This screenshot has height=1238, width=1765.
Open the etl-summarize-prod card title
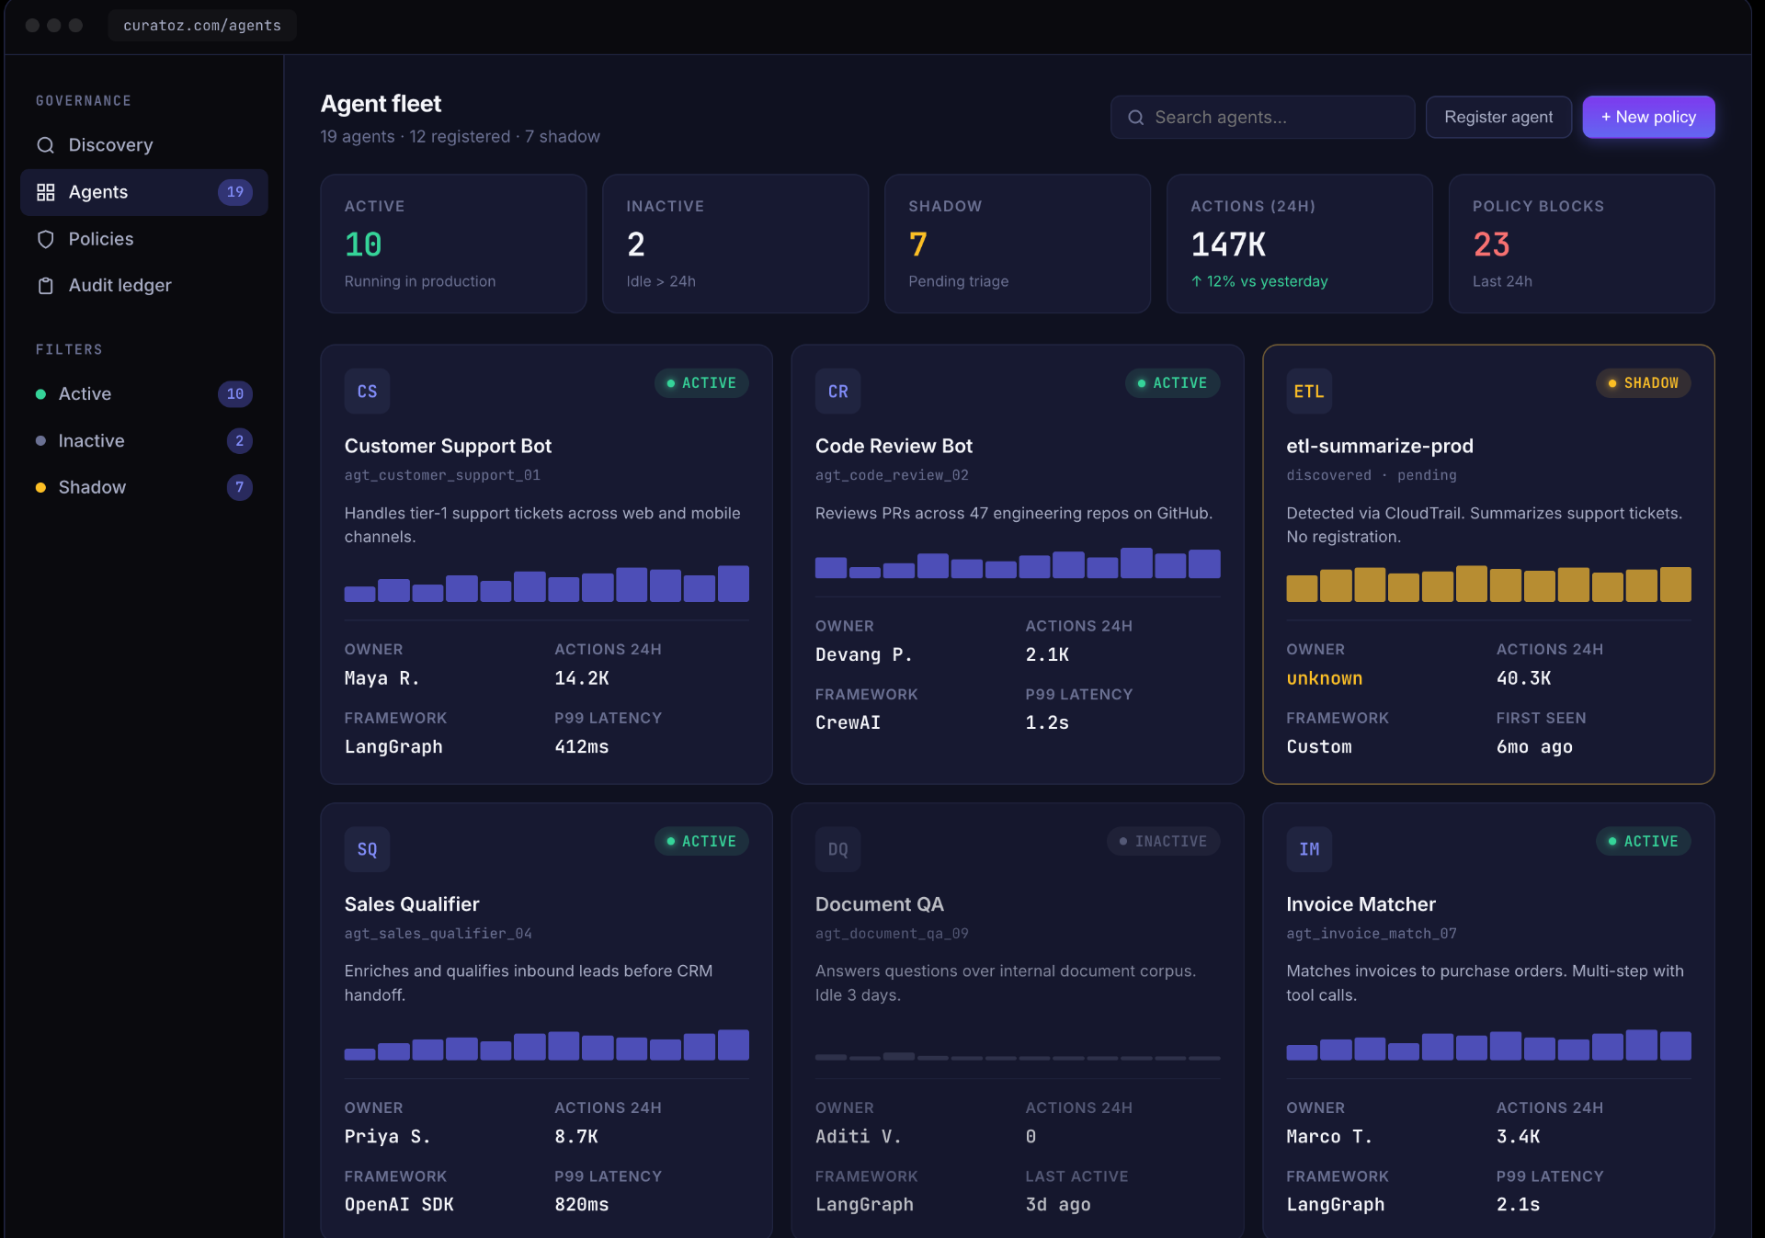tap(1379, 446)
